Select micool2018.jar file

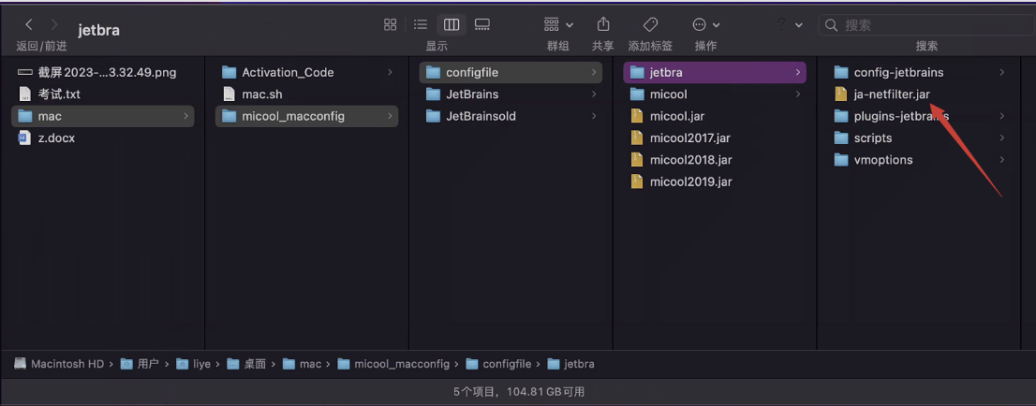pos(689,160)
